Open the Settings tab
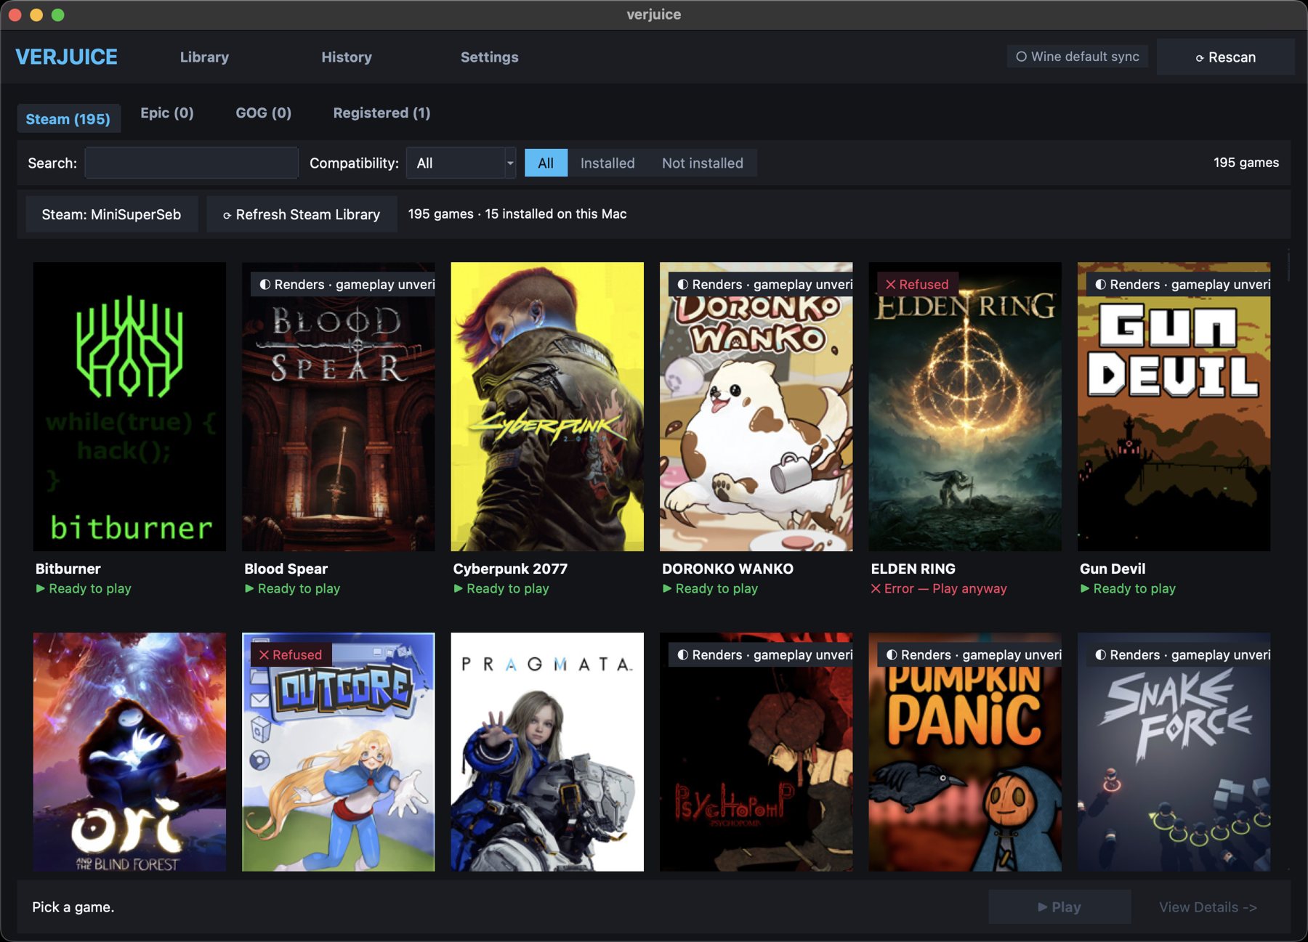Screen dimensions: 1308x942 (x=489, y=57)
